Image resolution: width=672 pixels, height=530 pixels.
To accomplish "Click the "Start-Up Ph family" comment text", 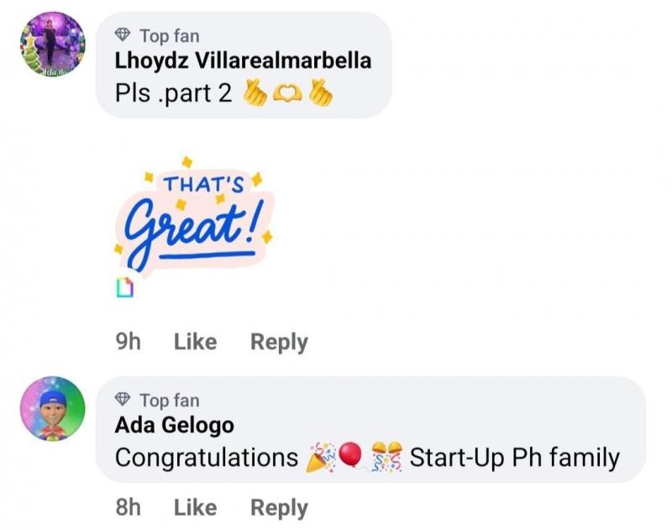I will click(514, 459).
